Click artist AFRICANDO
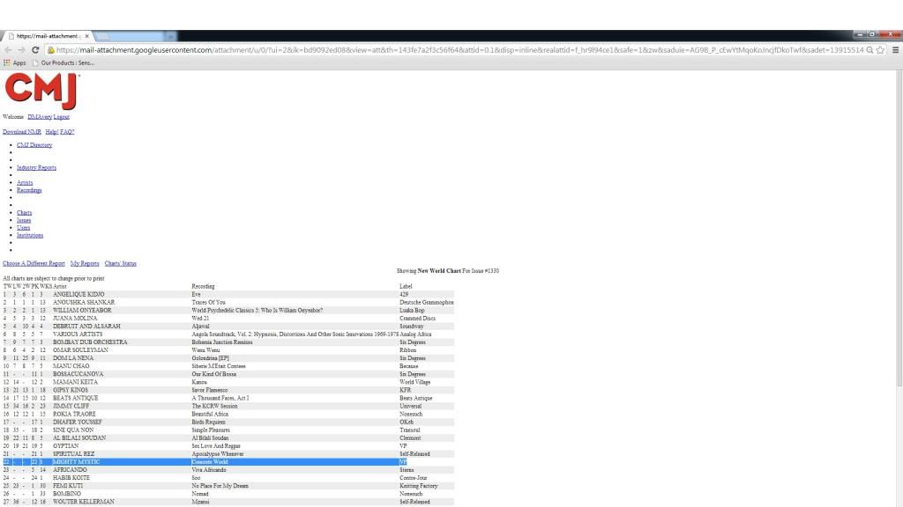Image resolution: width=903 pixels, height=507 pixels. pyautogui.click(x=70, y=470)
